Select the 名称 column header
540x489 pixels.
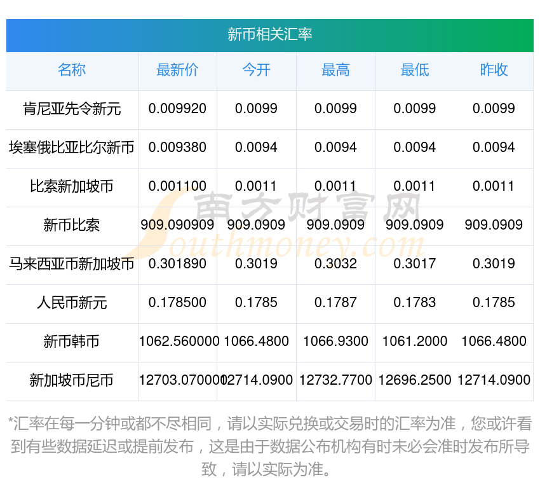coord(72,70)
